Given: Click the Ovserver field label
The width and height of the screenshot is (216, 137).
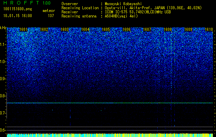Looking at the screenshot, I should [70, 4].
